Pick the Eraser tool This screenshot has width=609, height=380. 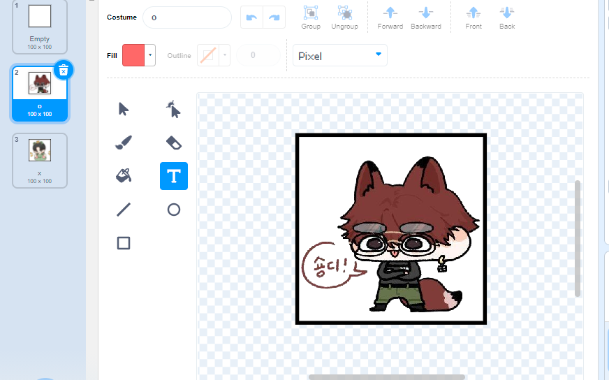tap(174, 142)
